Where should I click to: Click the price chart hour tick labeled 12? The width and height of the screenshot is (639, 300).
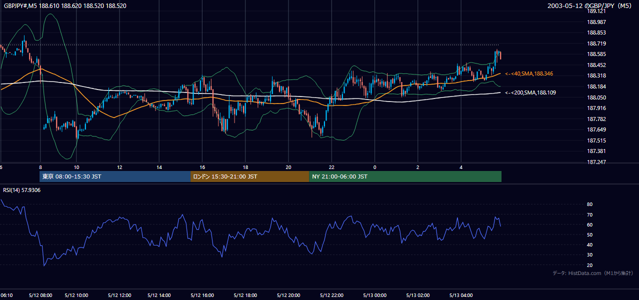pos(119,166)
